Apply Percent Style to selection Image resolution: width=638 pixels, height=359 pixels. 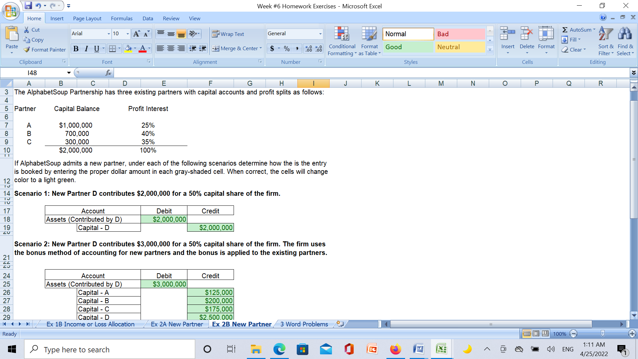286,49
